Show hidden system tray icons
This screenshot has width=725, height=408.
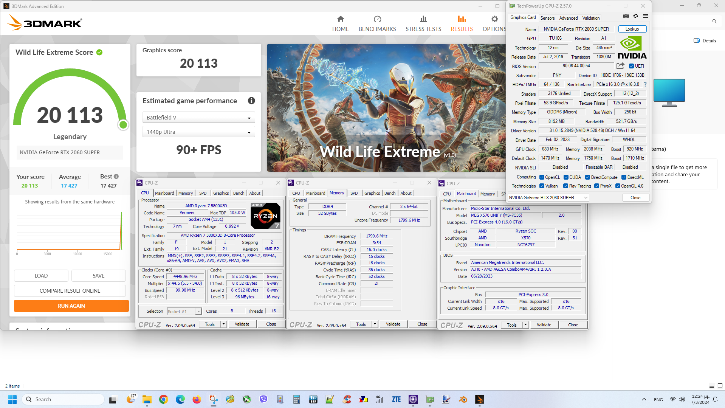coord(644,399)
